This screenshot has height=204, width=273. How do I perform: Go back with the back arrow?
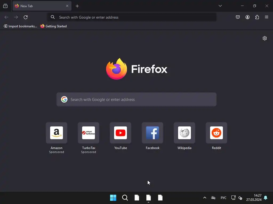pos(6,17)
